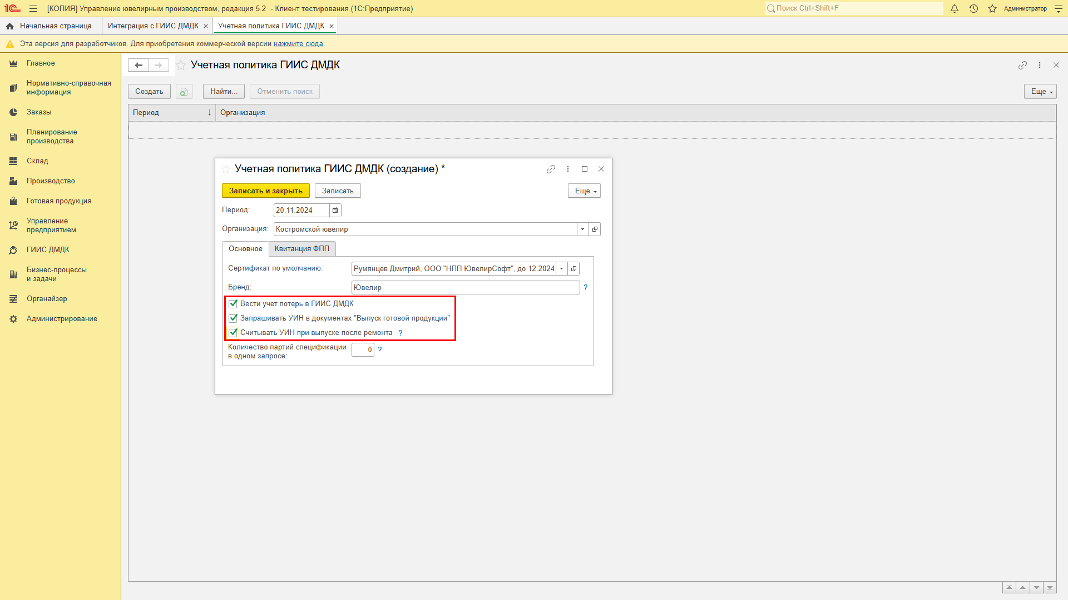Click Записать и закрыть button
The height and width of the screenshot is (600, 1068).
click(266, 191)
